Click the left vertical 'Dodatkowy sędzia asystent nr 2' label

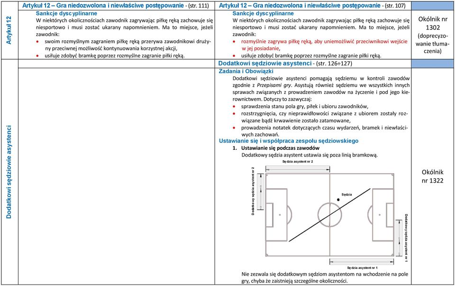click(253, 191)
